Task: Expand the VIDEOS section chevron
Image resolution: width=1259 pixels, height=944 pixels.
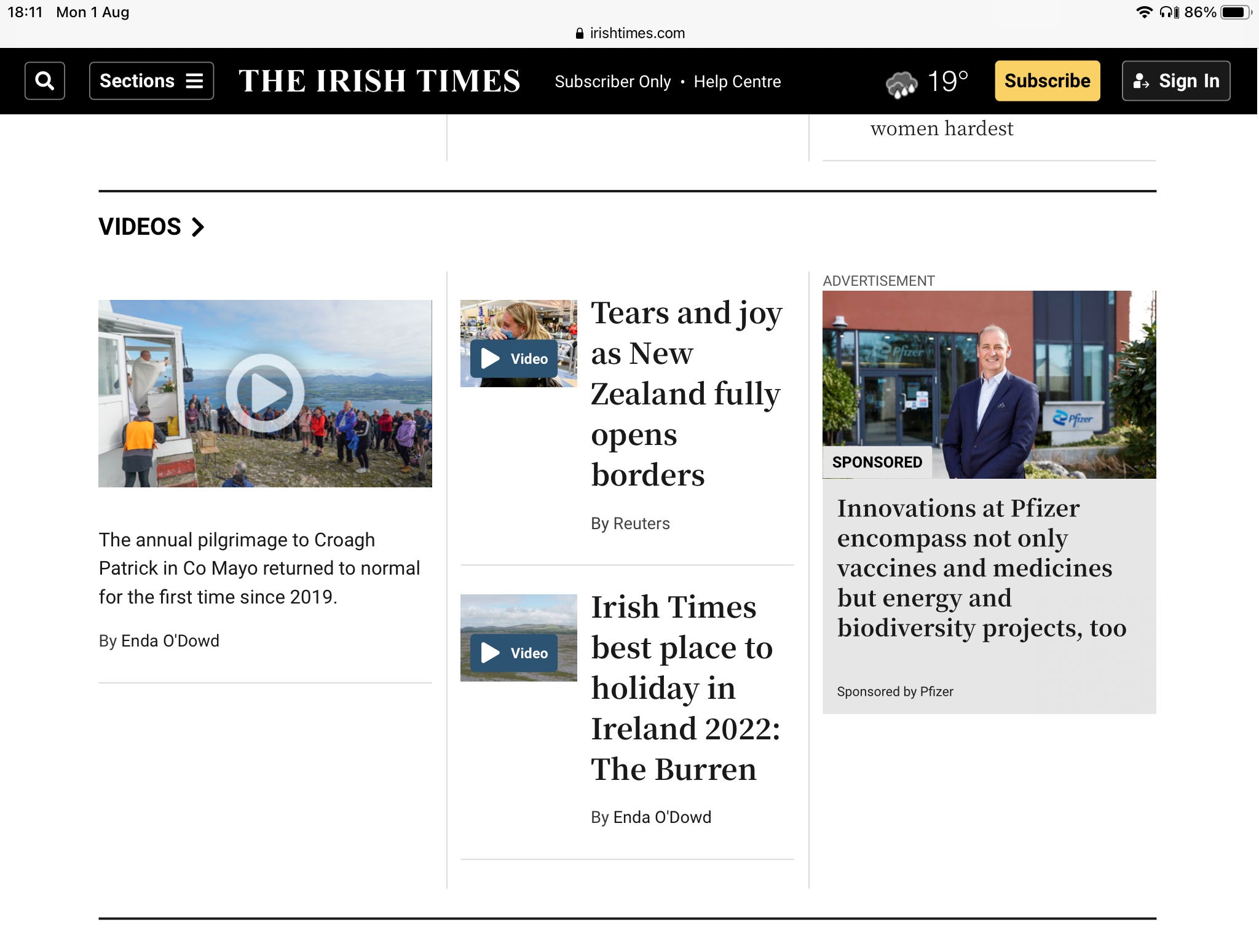Action: 197,227
